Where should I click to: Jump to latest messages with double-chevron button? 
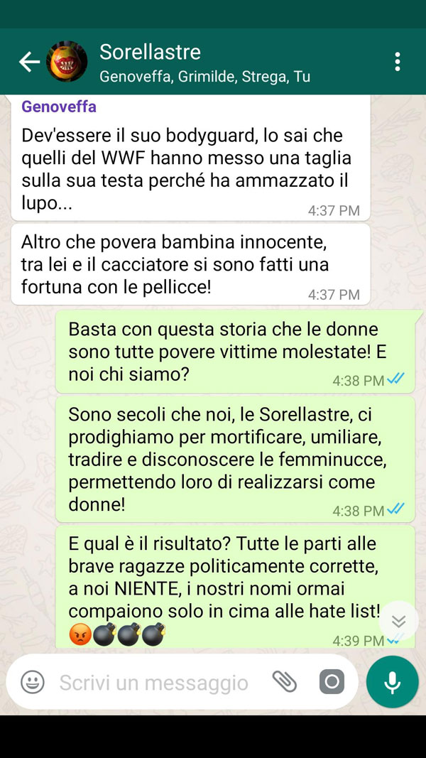pyautogui.click(x=398, y=621)
